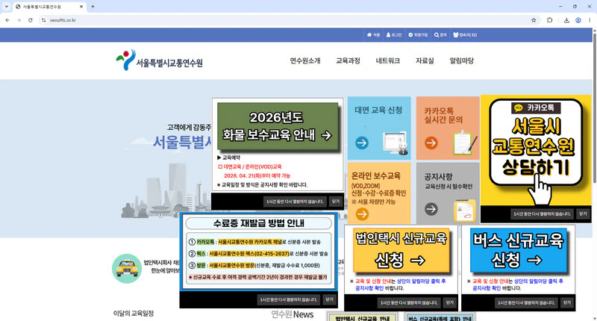The width and height of the screenshot is (597, 321).
Task: Click the orange arrow on 카카오톡 실시간 문의 tile
Action: pyautogui.click(x=431, y=143)
